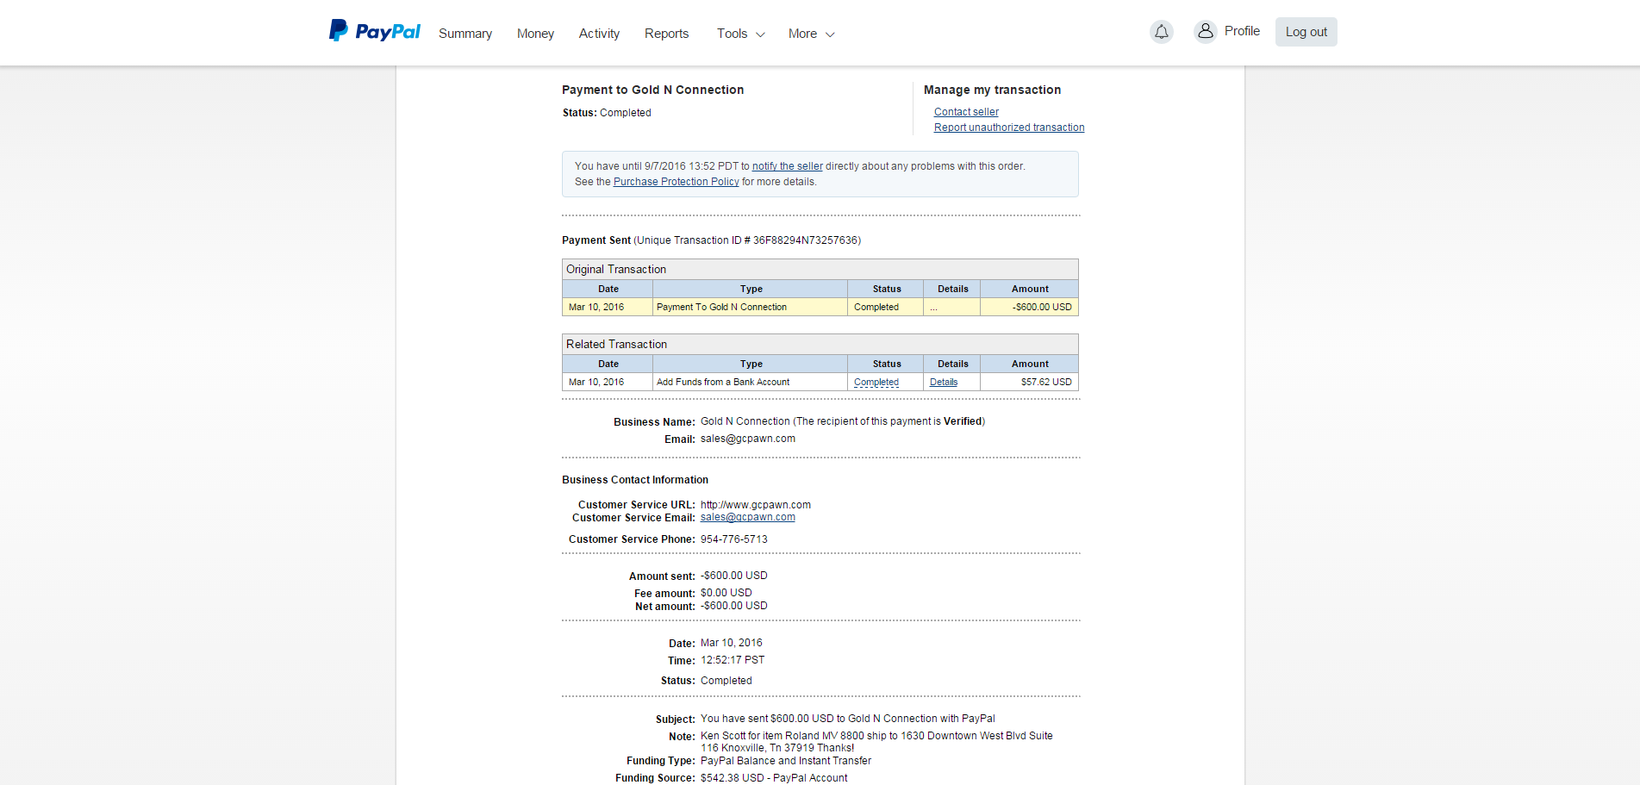Expand the Tools dropdown menu
Viewport: 1640px width, 785px height.
740,34
